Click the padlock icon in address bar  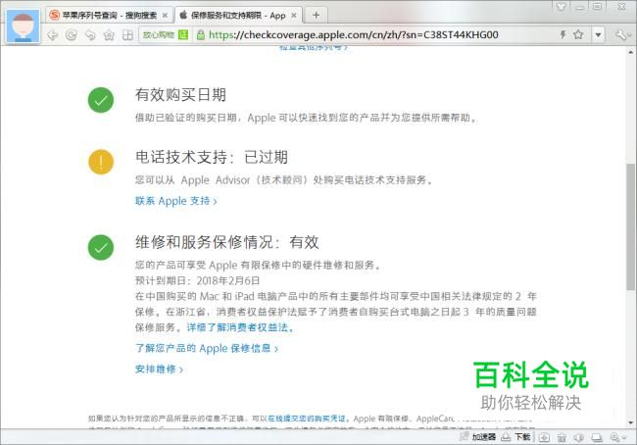[x=200, y=35]
